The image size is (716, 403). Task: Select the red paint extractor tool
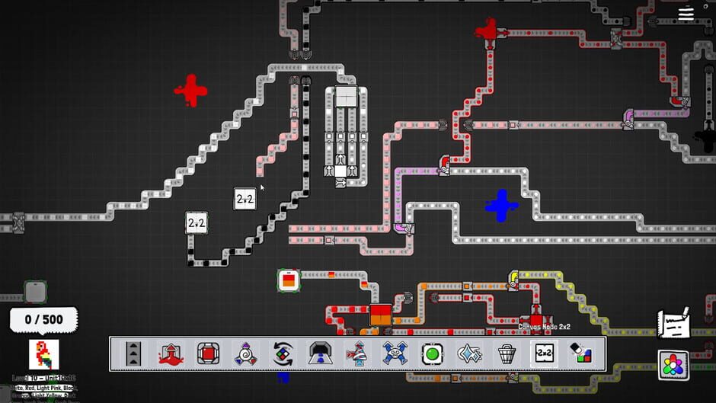coord(171,353)
